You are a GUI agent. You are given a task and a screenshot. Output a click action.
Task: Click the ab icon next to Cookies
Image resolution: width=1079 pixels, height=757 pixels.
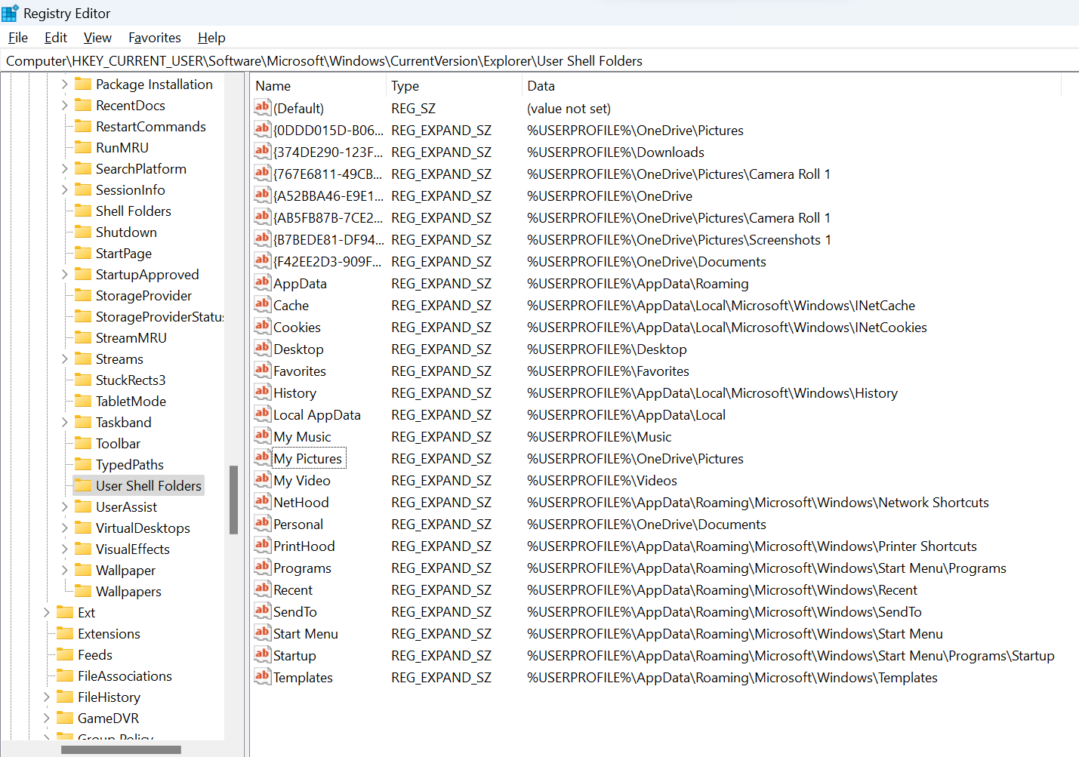pos(262,327)
